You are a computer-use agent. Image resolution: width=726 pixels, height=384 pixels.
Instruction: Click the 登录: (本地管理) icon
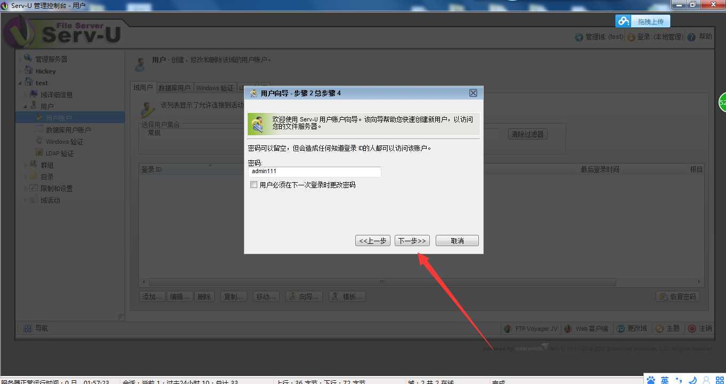click(x=631, y=37)
